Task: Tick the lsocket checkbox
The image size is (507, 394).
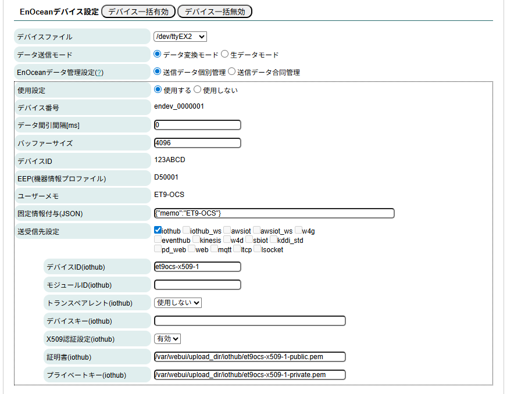Action: 258,249
